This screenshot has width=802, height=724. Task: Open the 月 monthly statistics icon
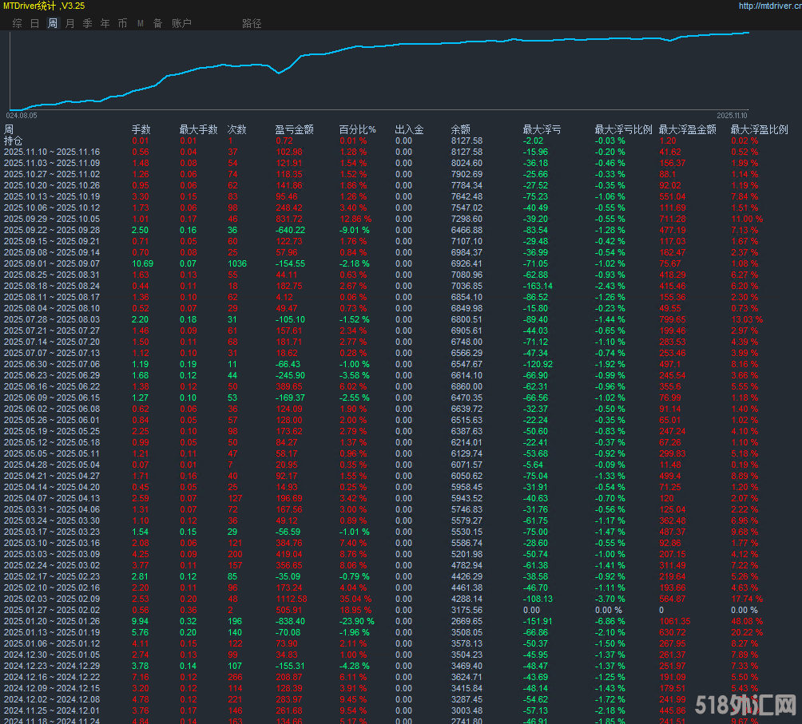[x=69, y=23]
